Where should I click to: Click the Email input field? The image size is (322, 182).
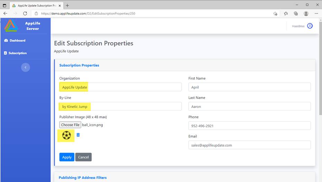click(x=249, y=145)
